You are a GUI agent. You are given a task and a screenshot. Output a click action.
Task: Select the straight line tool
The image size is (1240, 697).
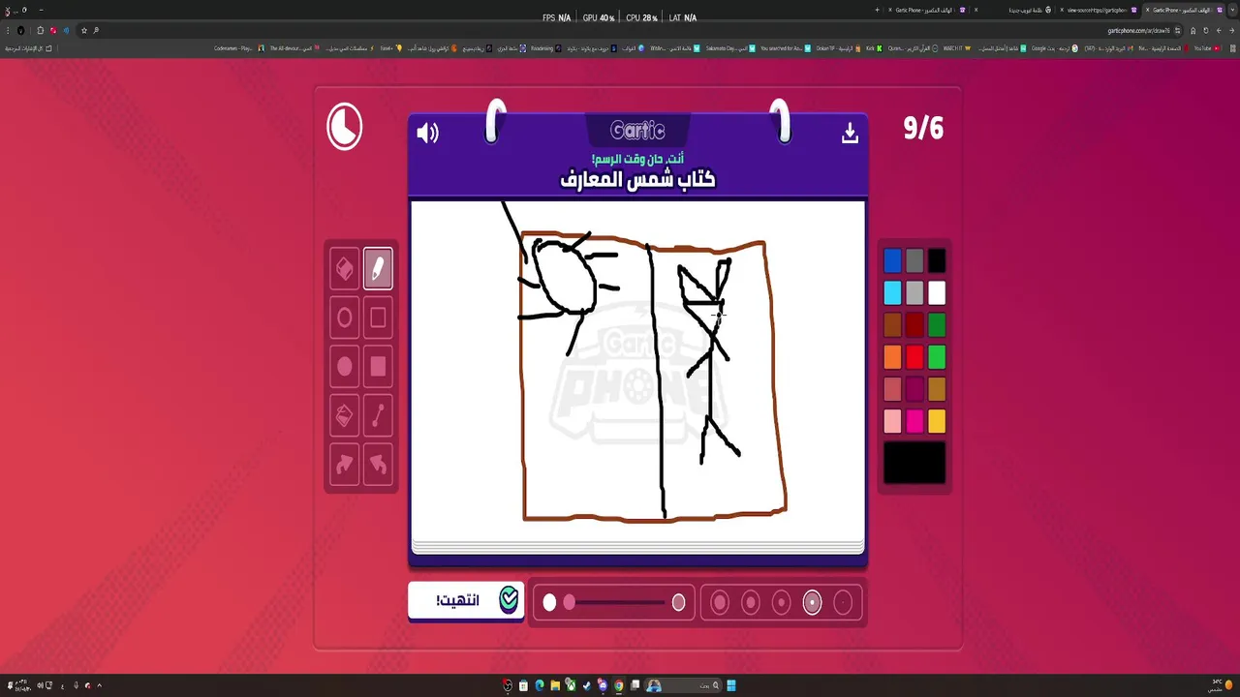click(x=378, y=415)
